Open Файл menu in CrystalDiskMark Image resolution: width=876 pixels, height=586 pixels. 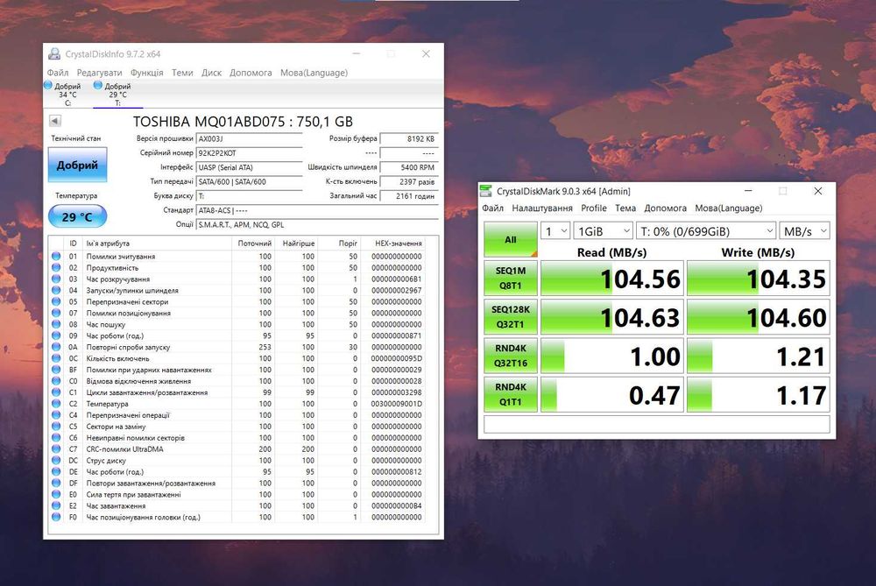click(492, 208)
